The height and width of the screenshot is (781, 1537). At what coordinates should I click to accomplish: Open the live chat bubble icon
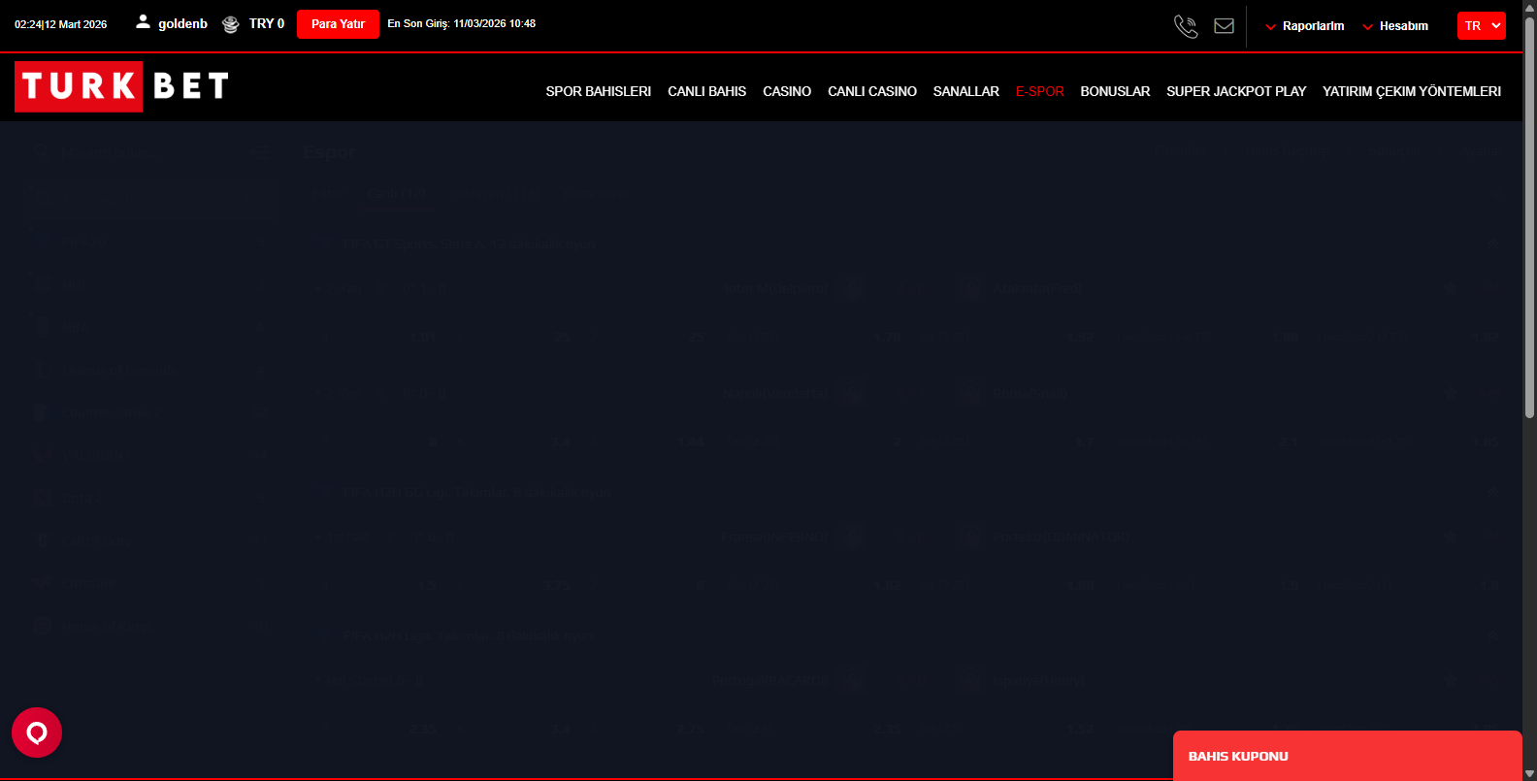pyautogui.click(x=37, y=732)
